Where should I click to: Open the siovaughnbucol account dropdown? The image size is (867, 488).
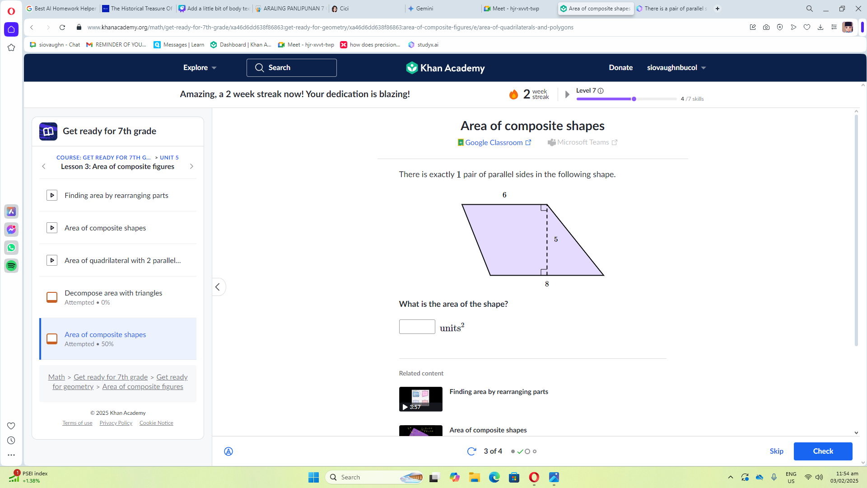(x=676, y=68)
